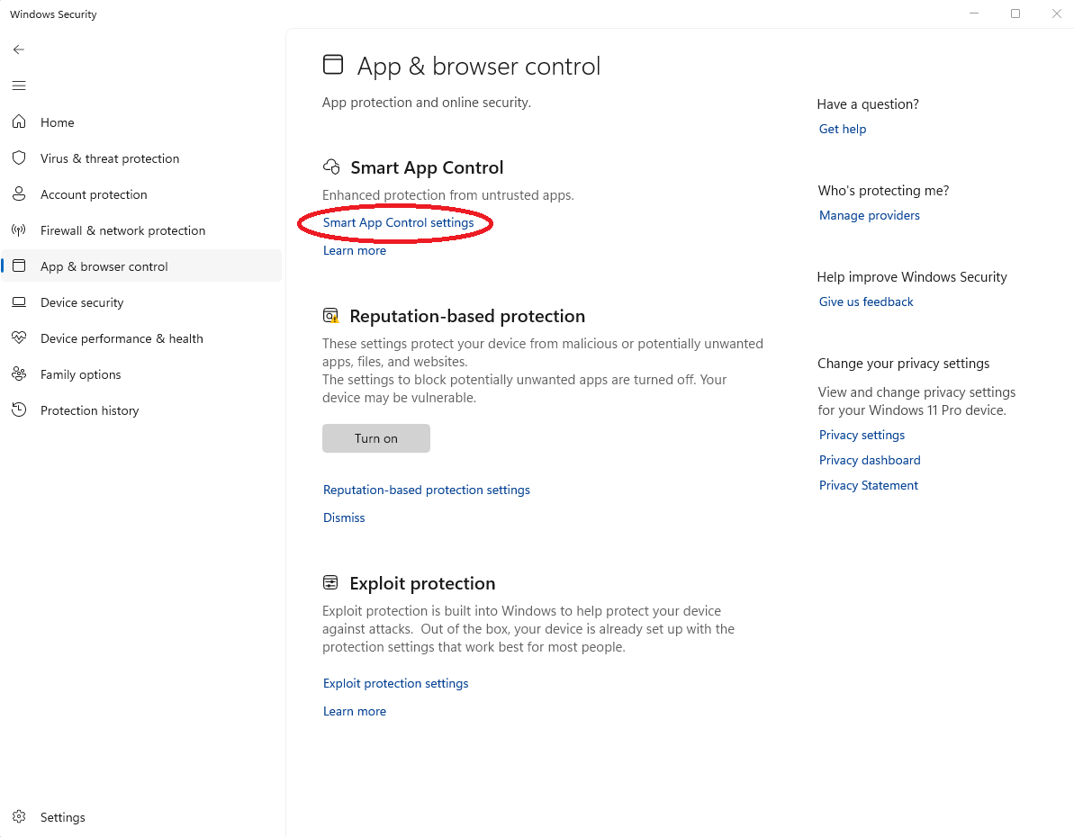Open Protection history from the sidebar

(89, 410)
